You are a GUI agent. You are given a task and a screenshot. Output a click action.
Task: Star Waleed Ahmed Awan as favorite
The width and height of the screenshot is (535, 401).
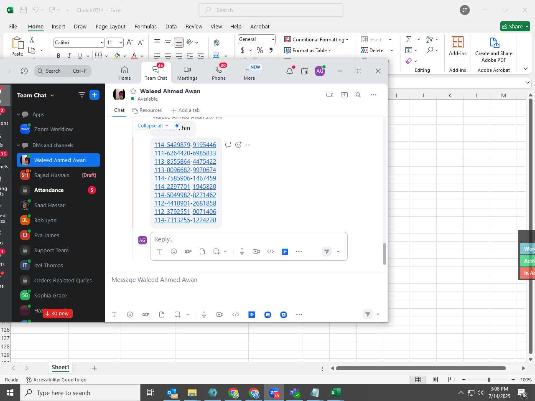pos(133,91)
